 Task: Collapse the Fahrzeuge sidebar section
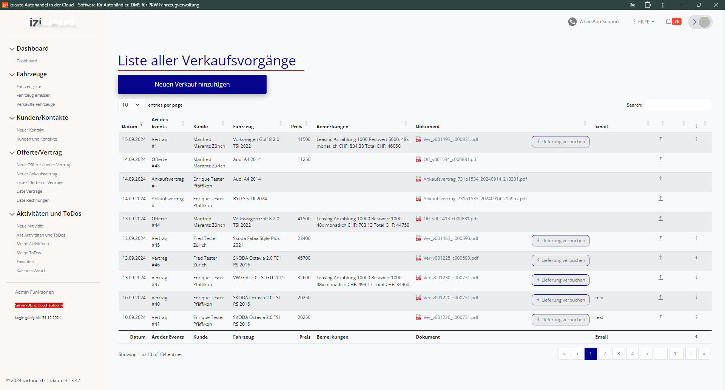[x=12, y=74]
